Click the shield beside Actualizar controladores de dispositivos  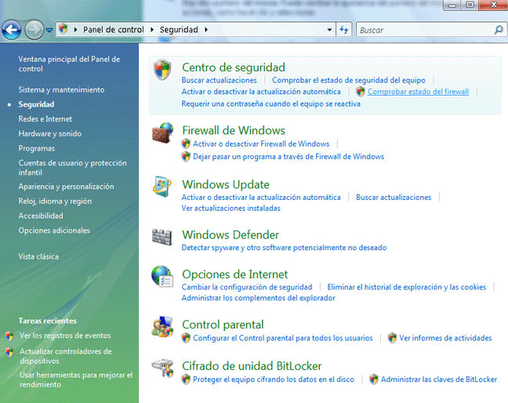(9, 351)
